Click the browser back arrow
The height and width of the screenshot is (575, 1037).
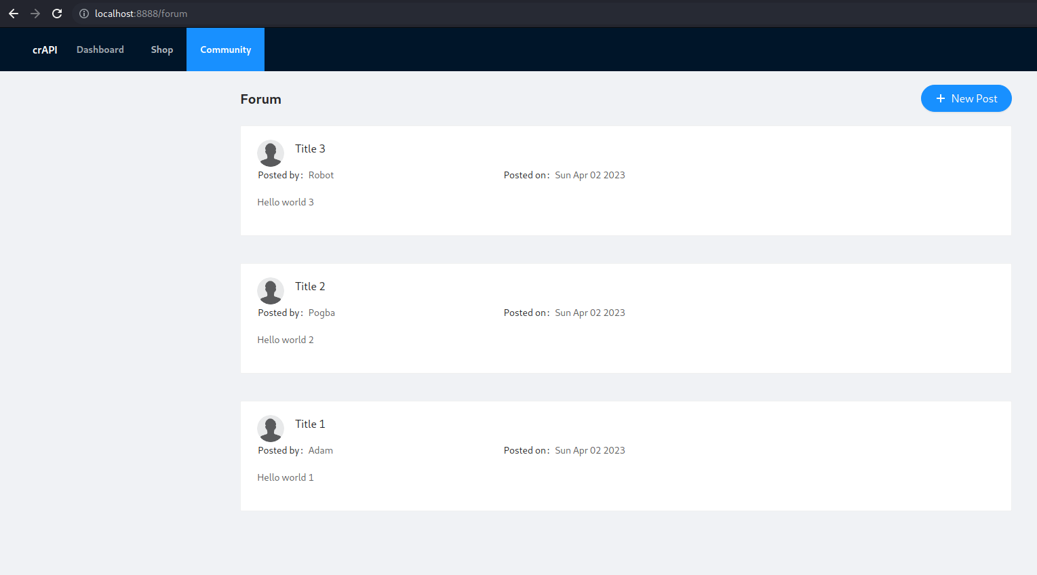pos(14,14)
